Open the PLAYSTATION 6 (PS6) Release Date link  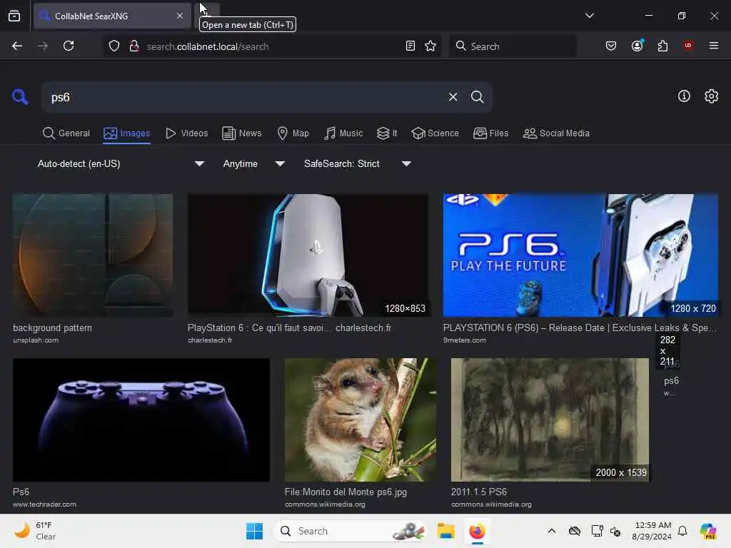coord(580,328)
